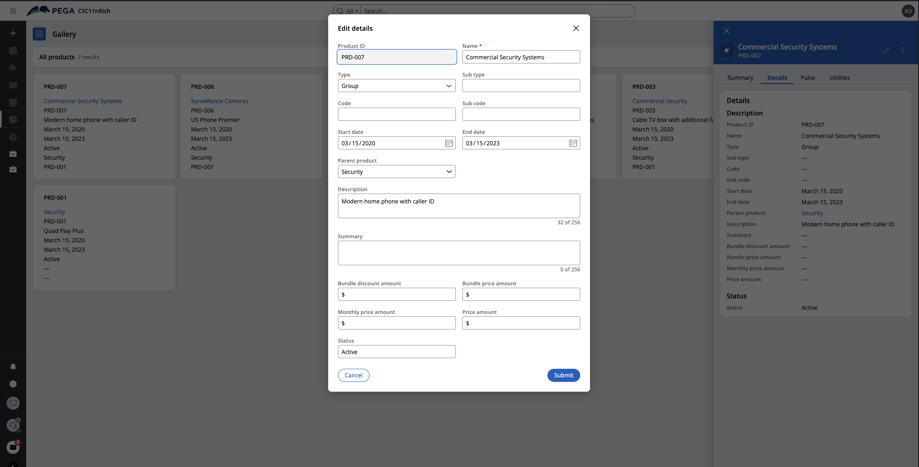The image size is (919, 467).
Task: Open the Security link in PRD-001 card
Action: 54,212
